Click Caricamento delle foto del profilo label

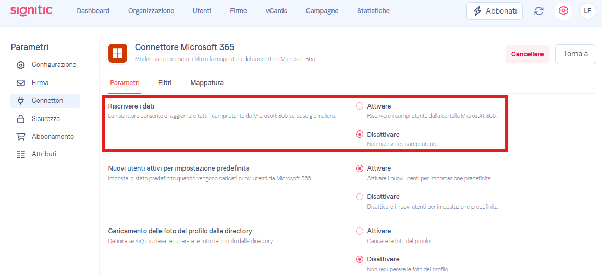click(x=180, y=231)
